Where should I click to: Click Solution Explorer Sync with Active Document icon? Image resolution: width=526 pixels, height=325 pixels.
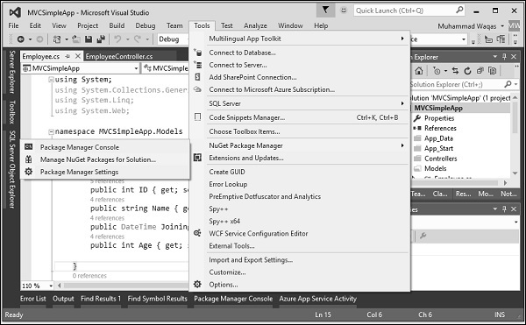click(455, 71)
